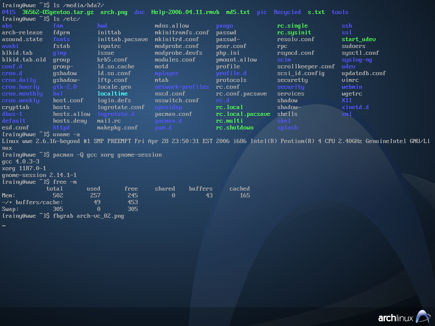
Task: Click the rc.shutdown script entry
Action: click(x=234, y=128)
